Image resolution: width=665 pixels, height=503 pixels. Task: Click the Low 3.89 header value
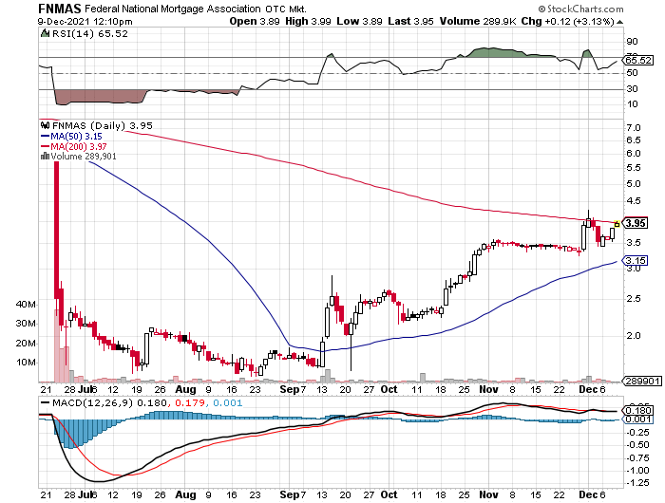point(359,21)
